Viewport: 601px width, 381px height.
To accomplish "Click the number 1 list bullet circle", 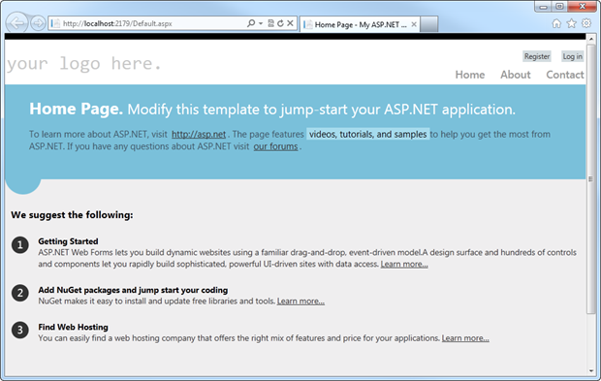I will point(20,245).
